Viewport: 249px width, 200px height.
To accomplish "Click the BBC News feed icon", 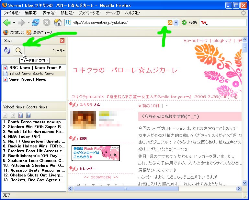I will (x=6, y=68).
